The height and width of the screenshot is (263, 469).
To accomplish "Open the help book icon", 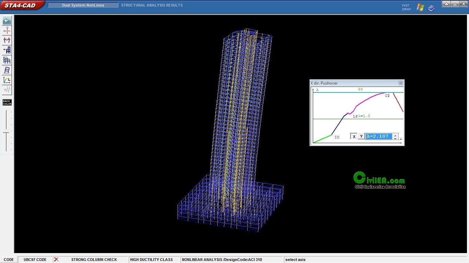I will point(432,8).
